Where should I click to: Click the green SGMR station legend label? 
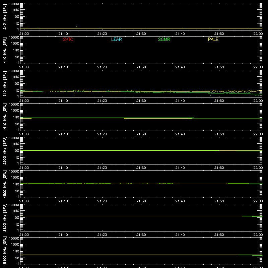[164, 39]
